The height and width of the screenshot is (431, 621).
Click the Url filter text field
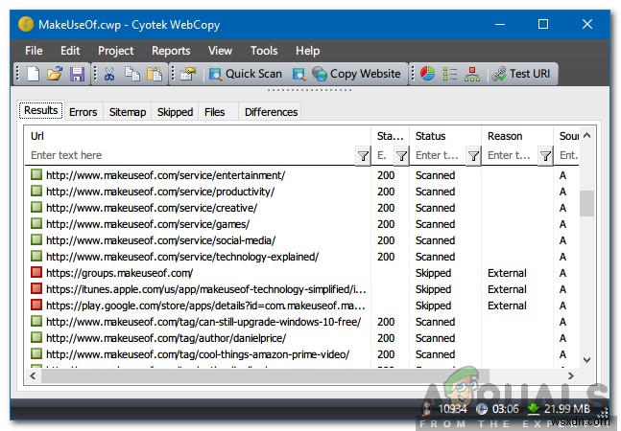pyautogui.click(x=192, y=156)
